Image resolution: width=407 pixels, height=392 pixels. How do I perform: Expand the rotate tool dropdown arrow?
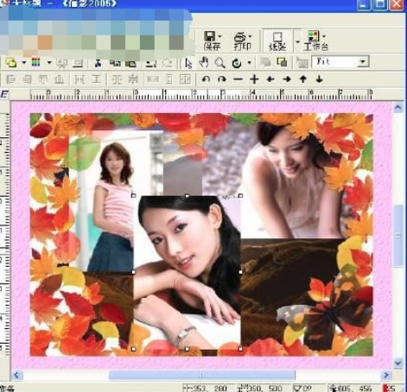pos(249,62)
